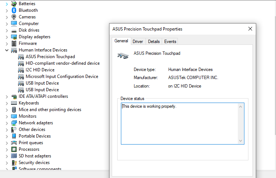276x178 pixels.
Task: Click the Human Interface Devices icon
Action: tap(14, 50)
